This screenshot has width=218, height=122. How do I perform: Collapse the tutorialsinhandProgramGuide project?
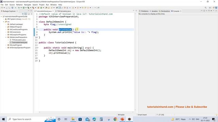(1, 17)
